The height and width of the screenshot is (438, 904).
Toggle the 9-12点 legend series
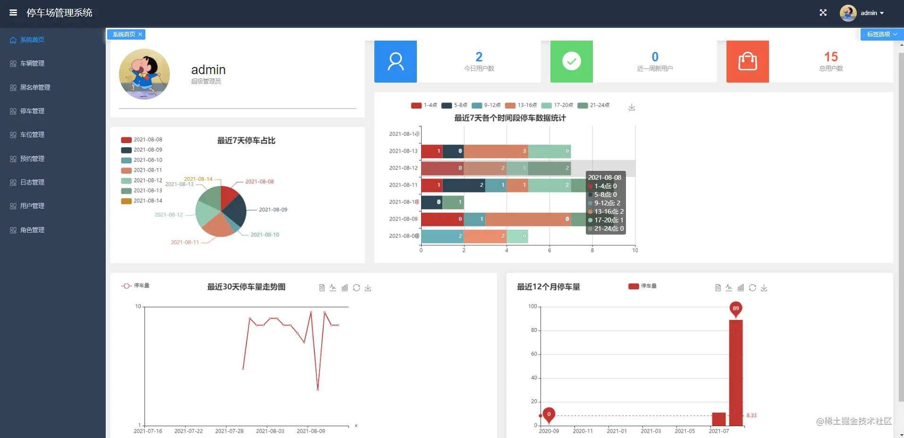click(486, 105)
